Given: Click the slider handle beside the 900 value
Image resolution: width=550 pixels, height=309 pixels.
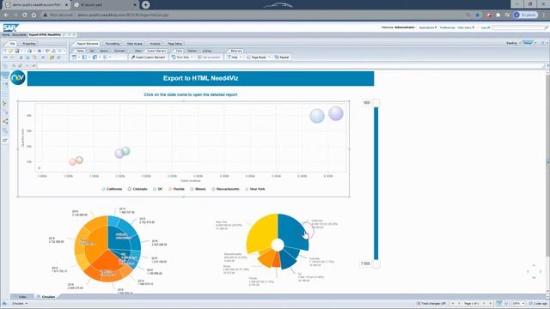Looking at the screenshot, I should pyautogui.click(x=376, y=103).
